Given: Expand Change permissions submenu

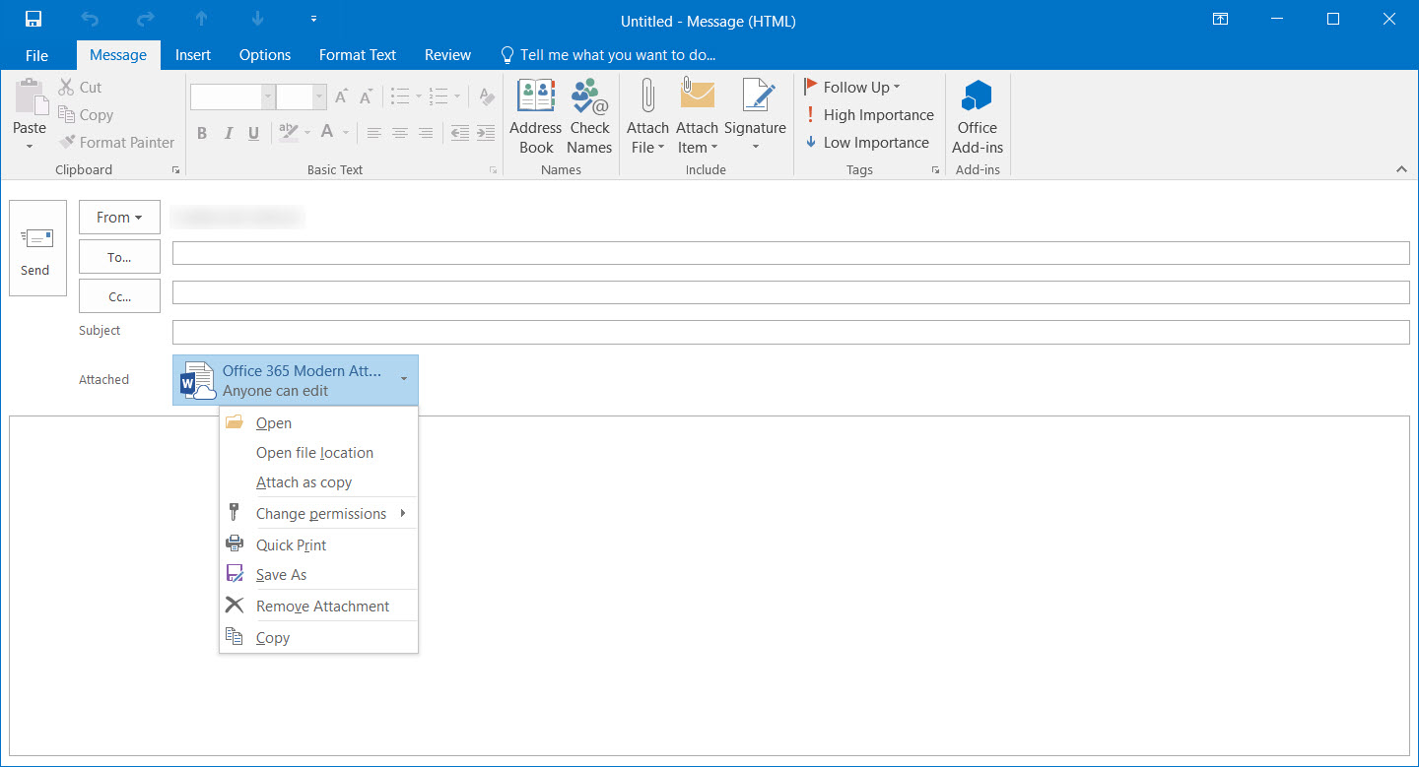Looking at the screenshot, I should click(320, 513).
